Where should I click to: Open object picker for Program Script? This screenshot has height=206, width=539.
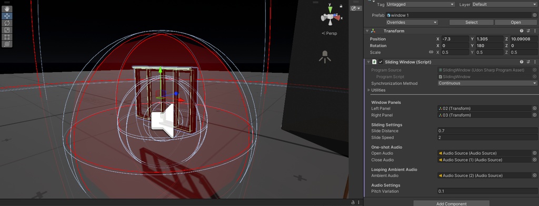pos(535,77)
